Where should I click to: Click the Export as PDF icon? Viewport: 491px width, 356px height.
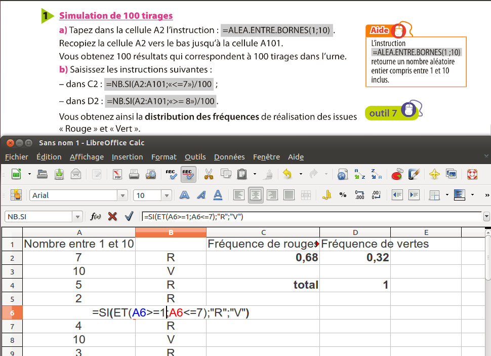[117, 175]
